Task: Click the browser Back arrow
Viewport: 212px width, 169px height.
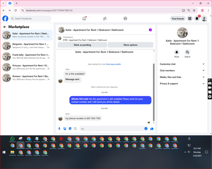Action: click(4, 11)
